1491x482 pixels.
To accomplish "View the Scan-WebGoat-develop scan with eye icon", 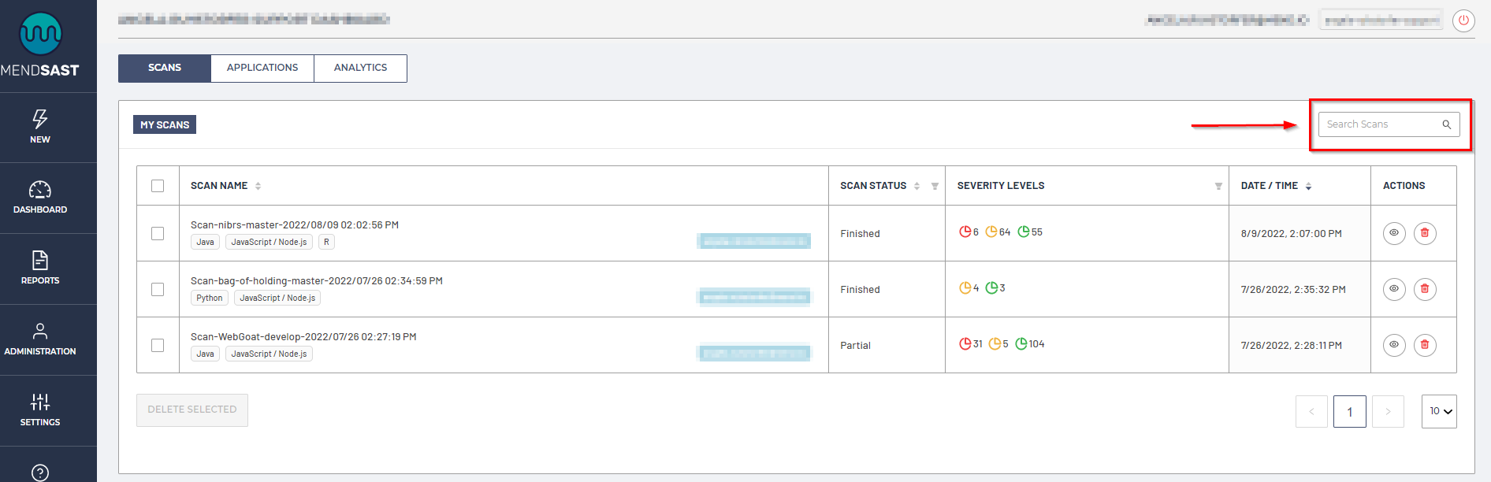I will [1394, 345].
